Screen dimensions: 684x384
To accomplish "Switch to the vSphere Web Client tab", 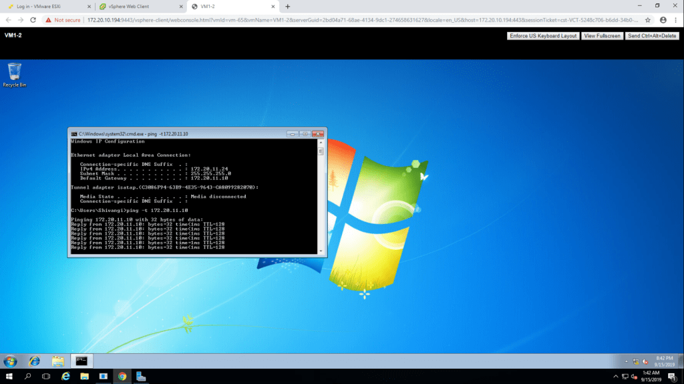I will [x=137, y=6].
